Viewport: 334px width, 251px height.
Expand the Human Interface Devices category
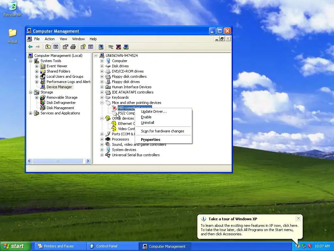coord(102,87)
